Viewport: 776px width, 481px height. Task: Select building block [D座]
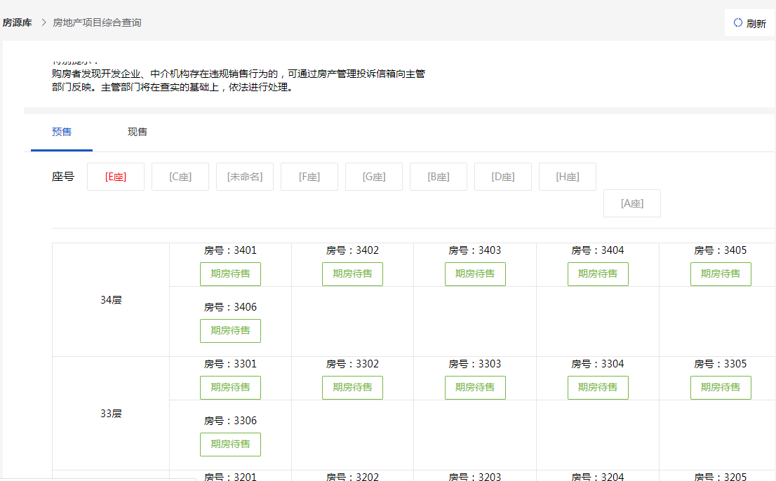coord(502,177)
